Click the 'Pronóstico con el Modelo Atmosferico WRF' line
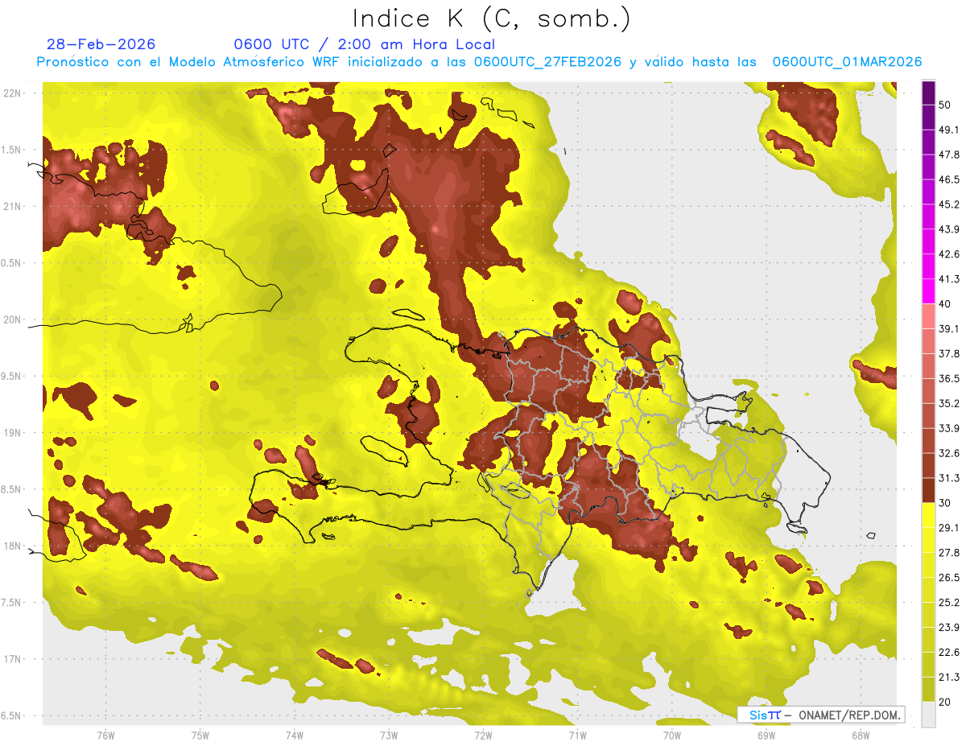 pos(479,62)
